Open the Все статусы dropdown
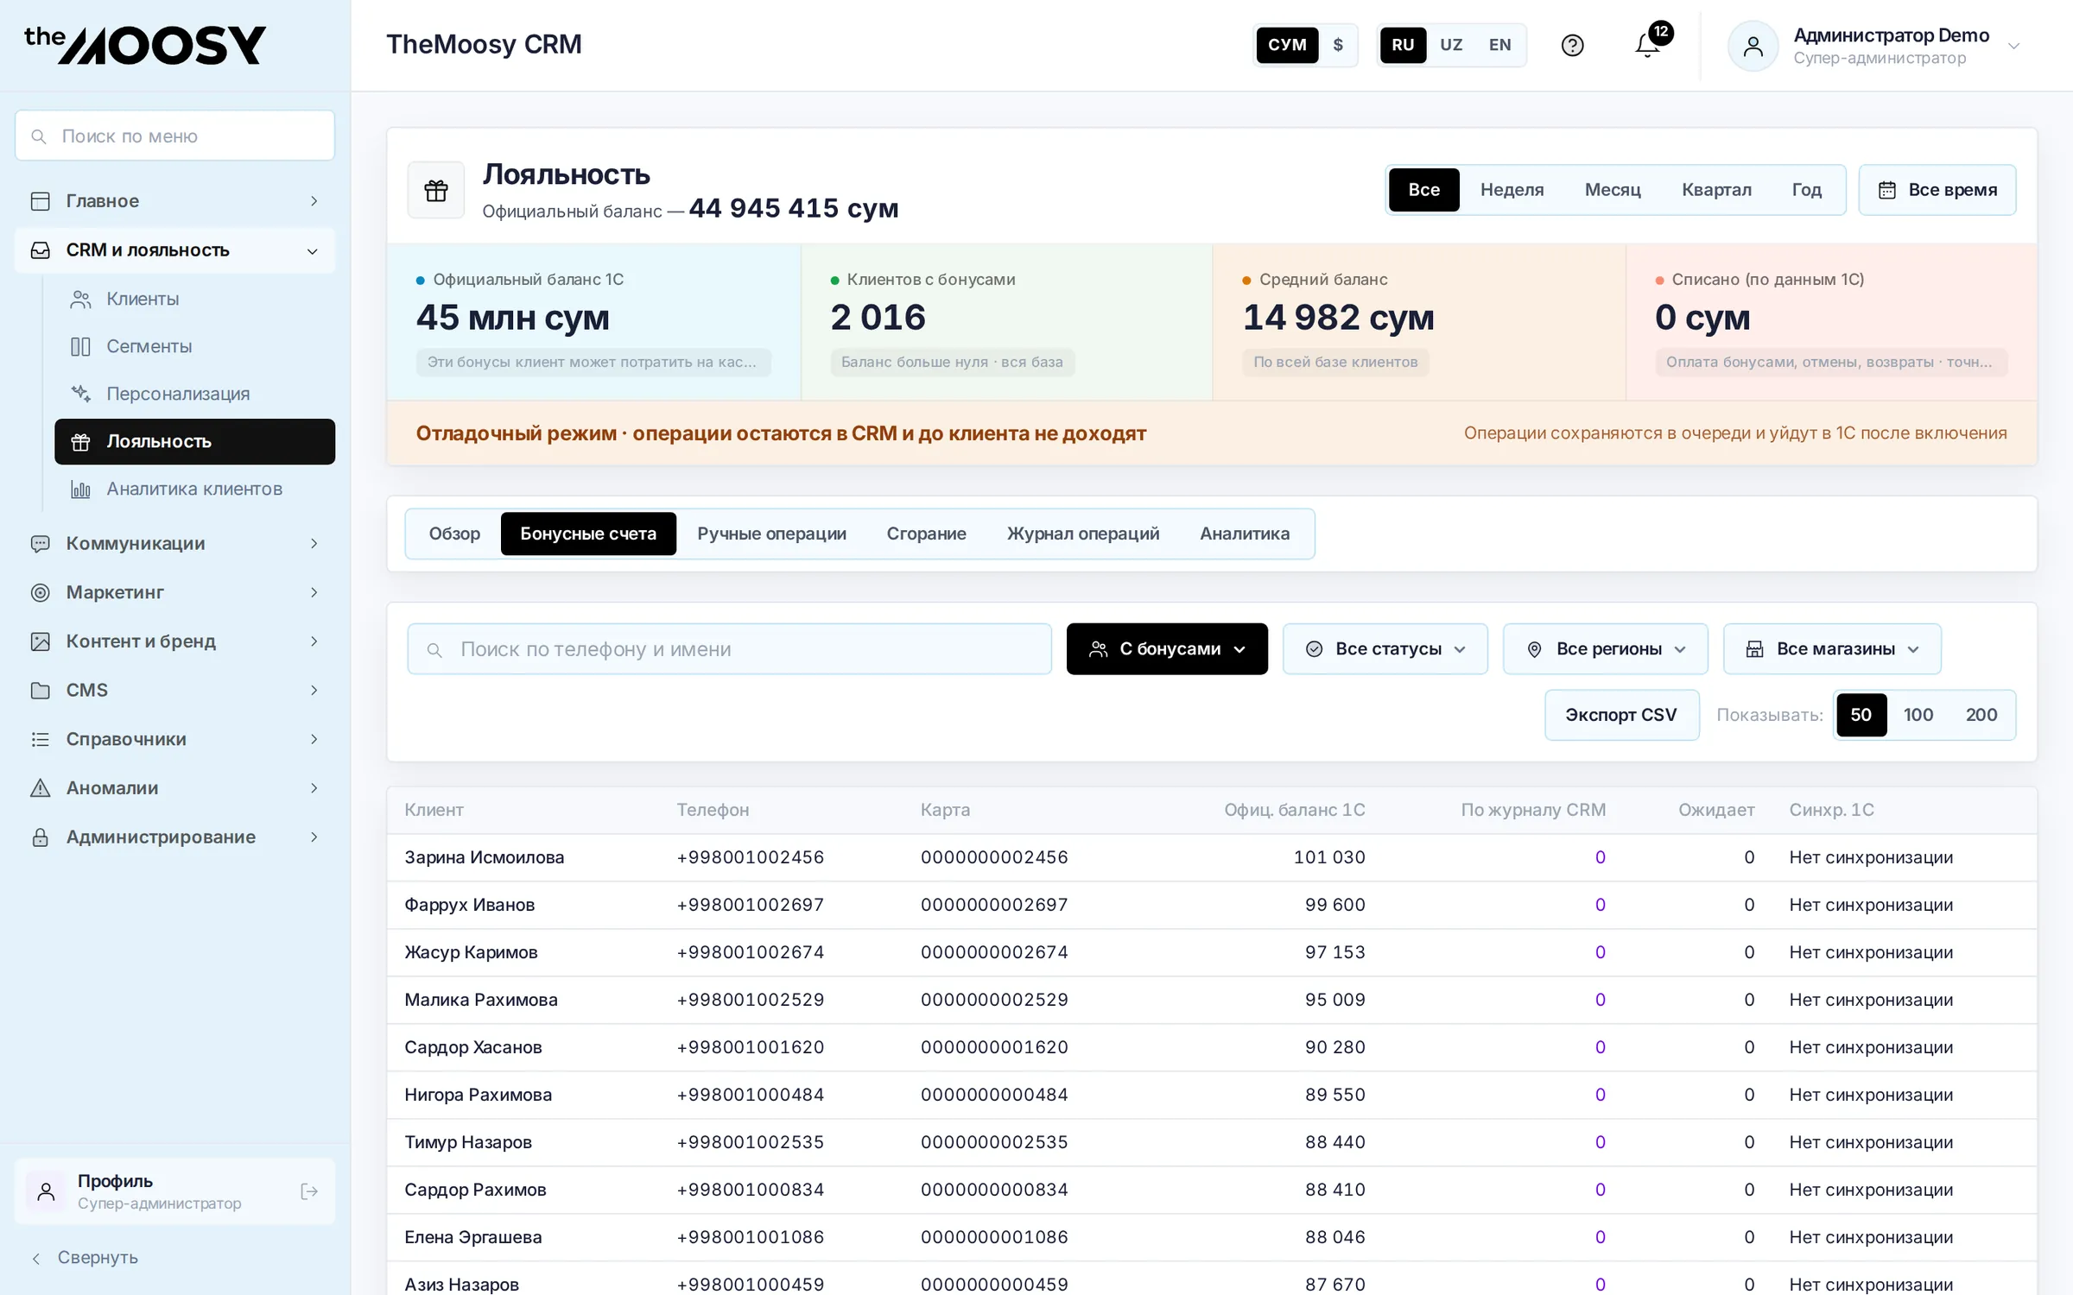Viewport: 2073px width, 1295px height. pyautogui.click(x=1385, y=649)
